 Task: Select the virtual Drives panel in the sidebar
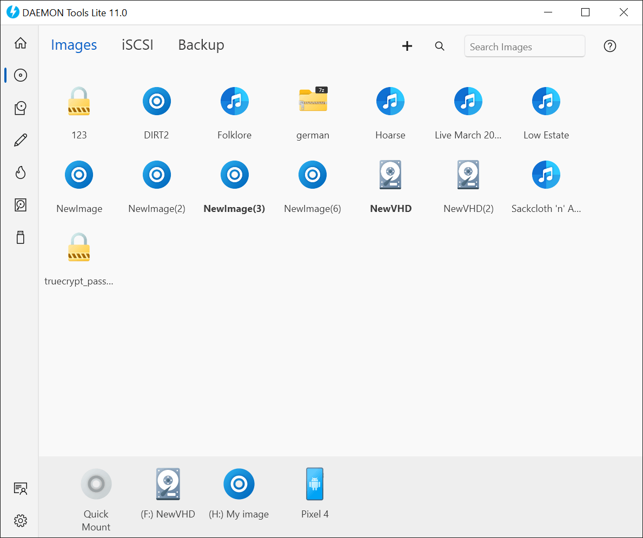[20, 205]
